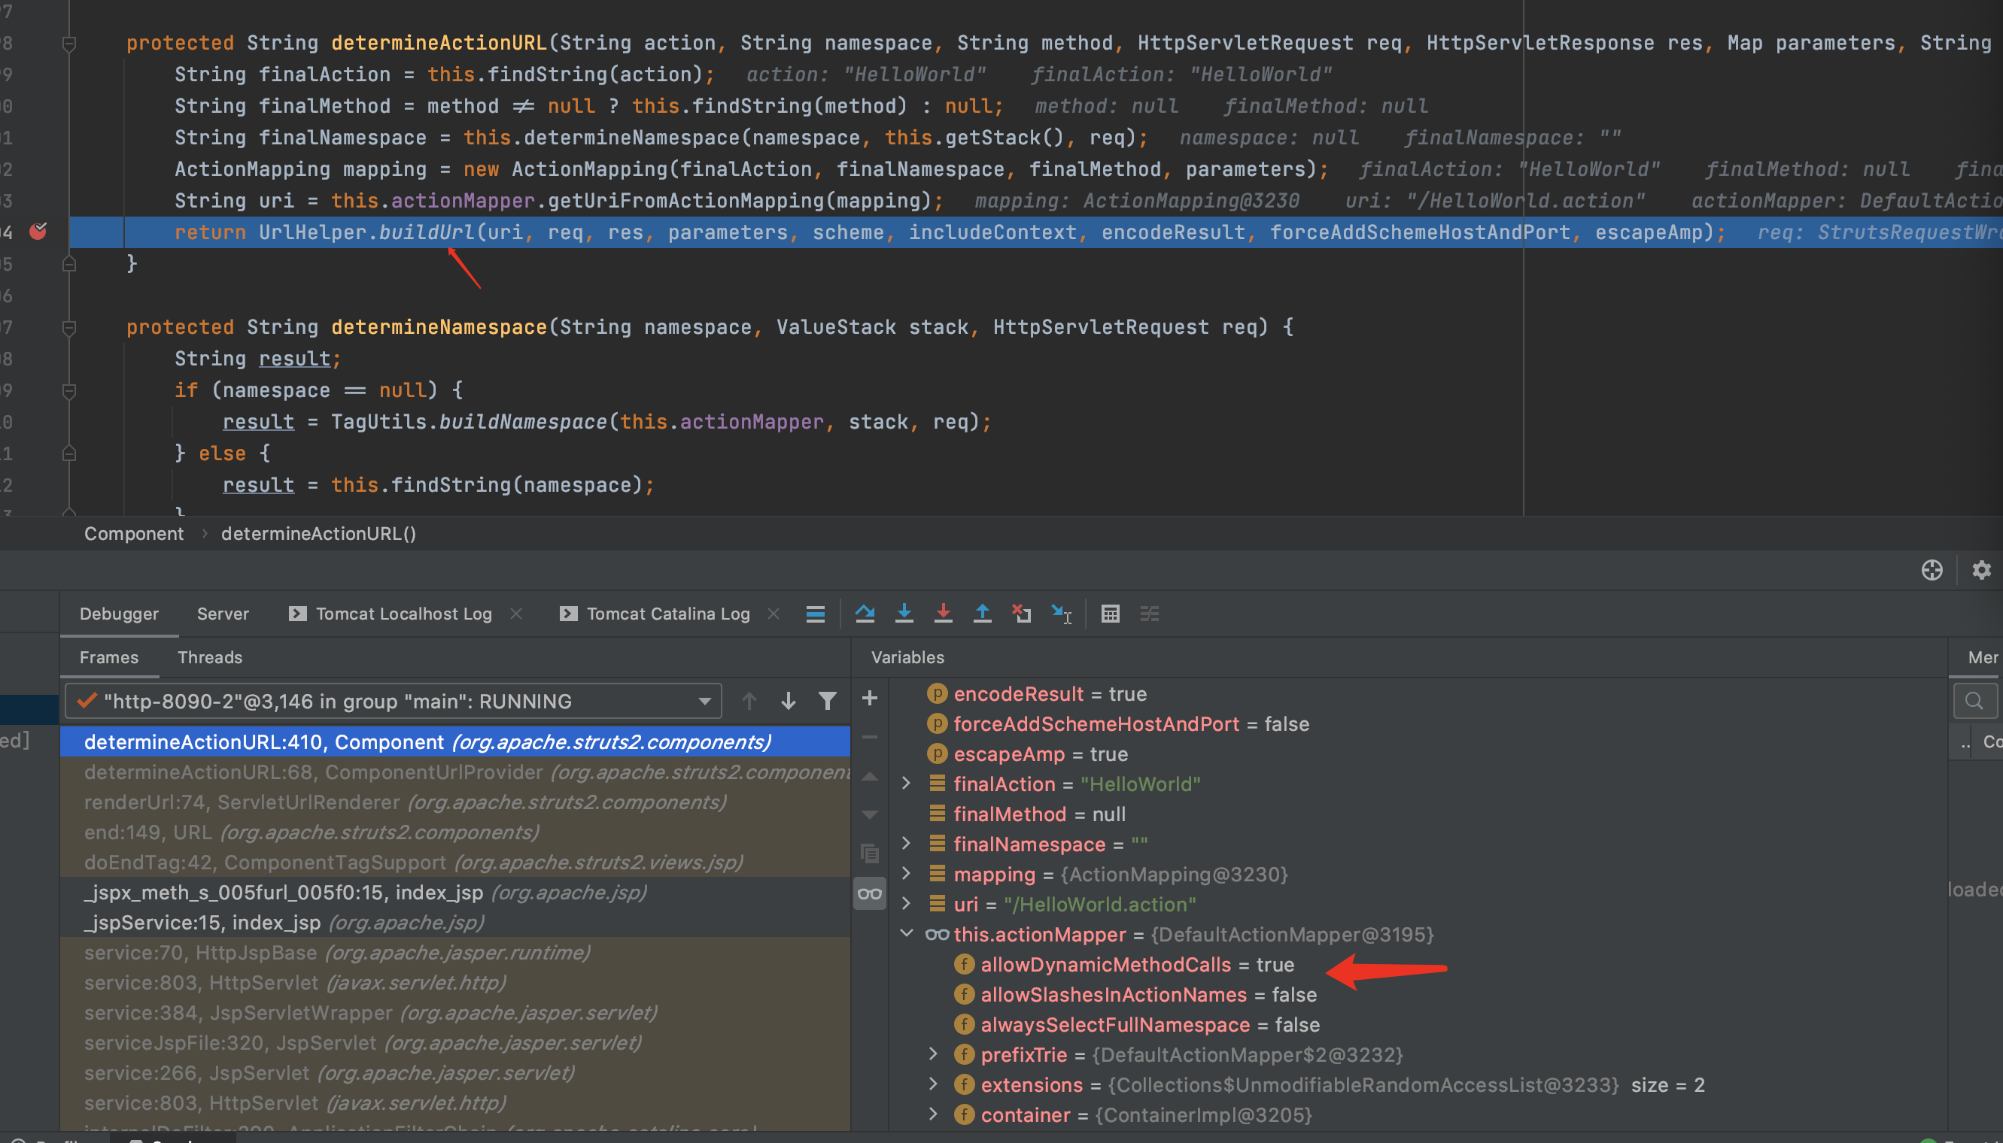
Task: Switch to the Threads tab
Action: (210, 657)
